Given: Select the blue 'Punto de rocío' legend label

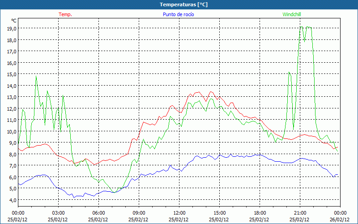Looking at the screenshot, I should tap(178, 14).
